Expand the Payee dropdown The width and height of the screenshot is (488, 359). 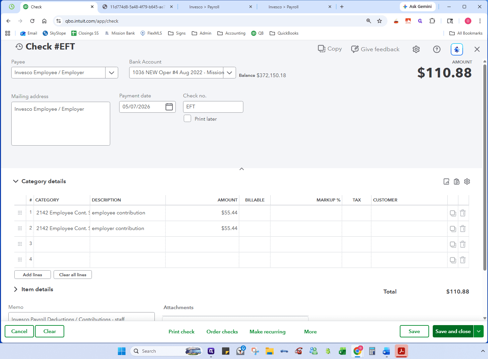click(112, 73)
